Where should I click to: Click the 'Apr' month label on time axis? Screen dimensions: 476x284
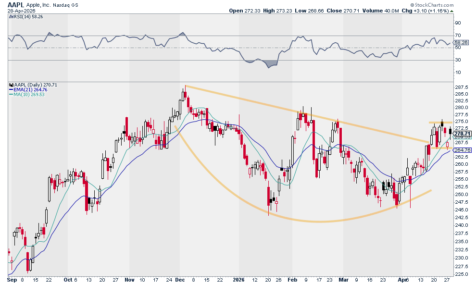pyautogui.click(x=402, y=280)
